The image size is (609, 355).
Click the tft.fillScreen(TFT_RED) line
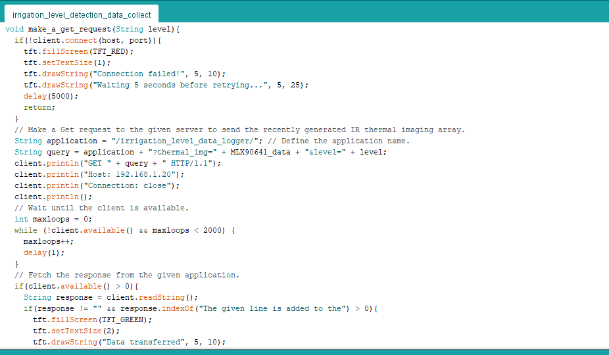click(78, 51)
